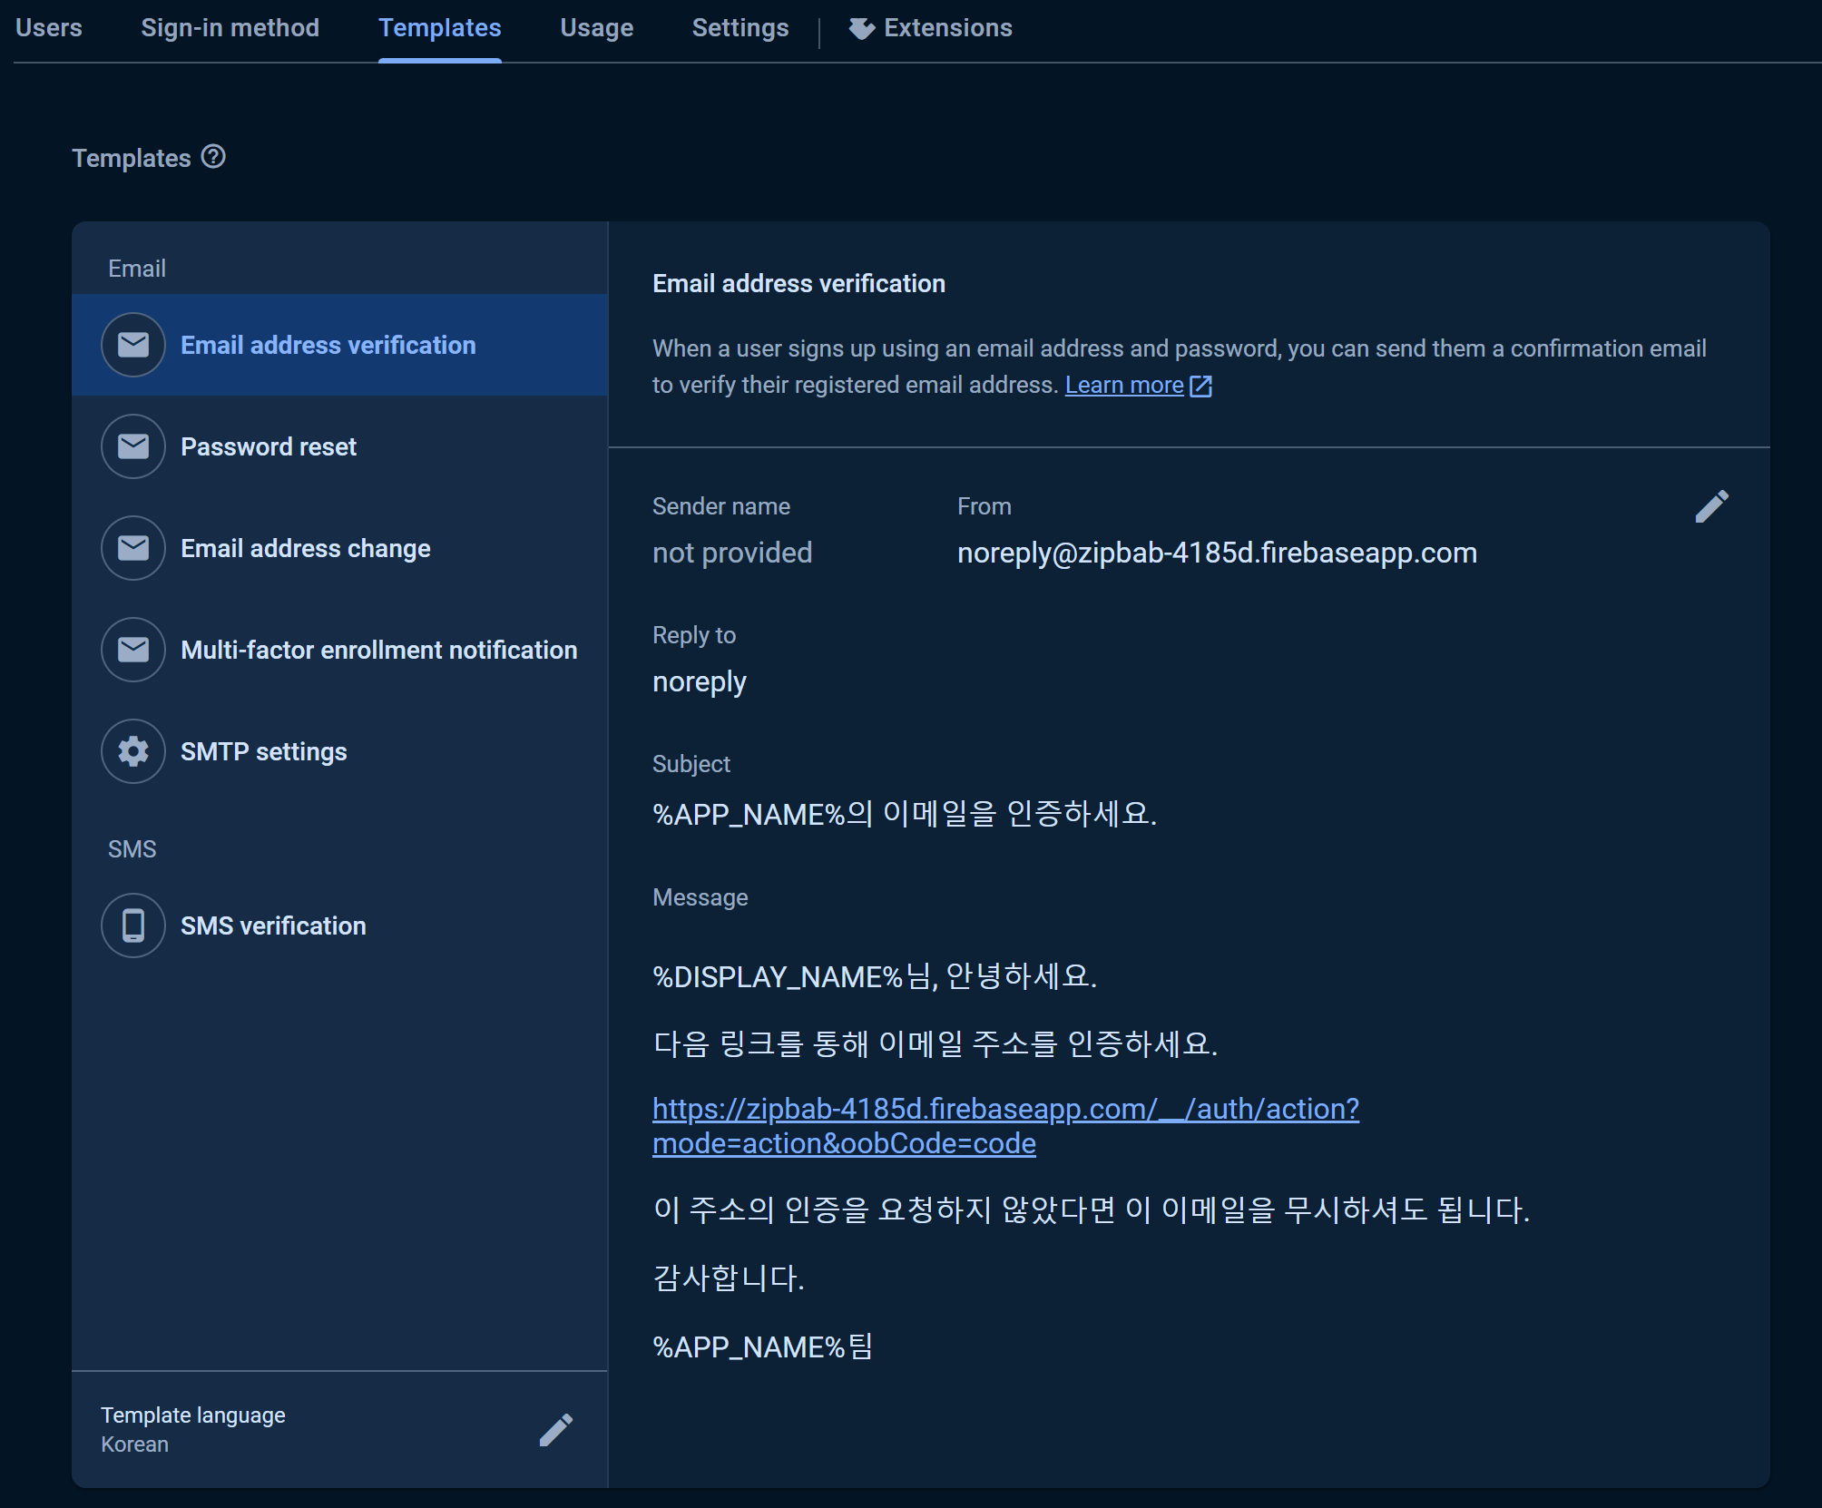Click the envelope icon beside Email address change

[133, 548]
